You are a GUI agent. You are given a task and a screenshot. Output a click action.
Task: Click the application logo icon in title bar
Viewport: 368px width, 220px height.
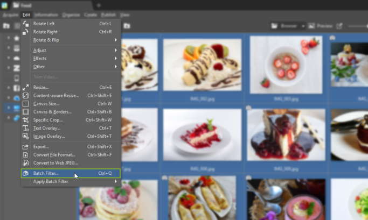4,5
